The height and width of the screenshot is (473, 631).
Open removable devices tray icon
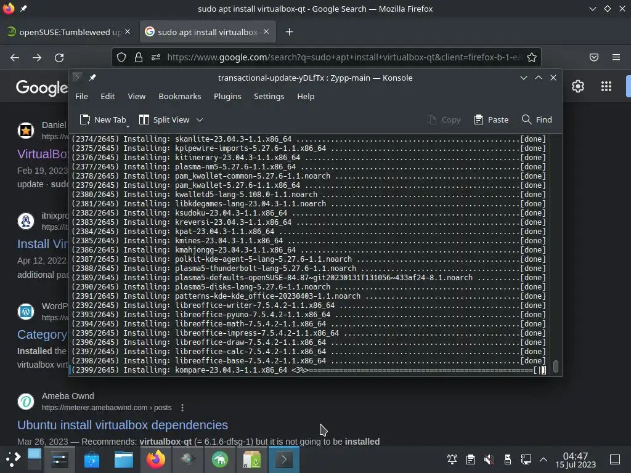508,459
